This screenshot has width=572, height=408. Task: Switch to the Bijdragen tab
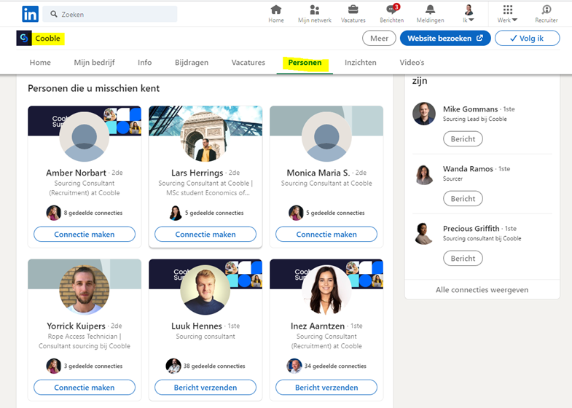(192, 63)
